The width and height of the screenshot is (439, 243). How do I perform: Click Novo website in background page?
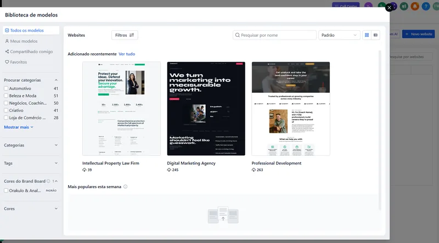[x=418, y=34]
